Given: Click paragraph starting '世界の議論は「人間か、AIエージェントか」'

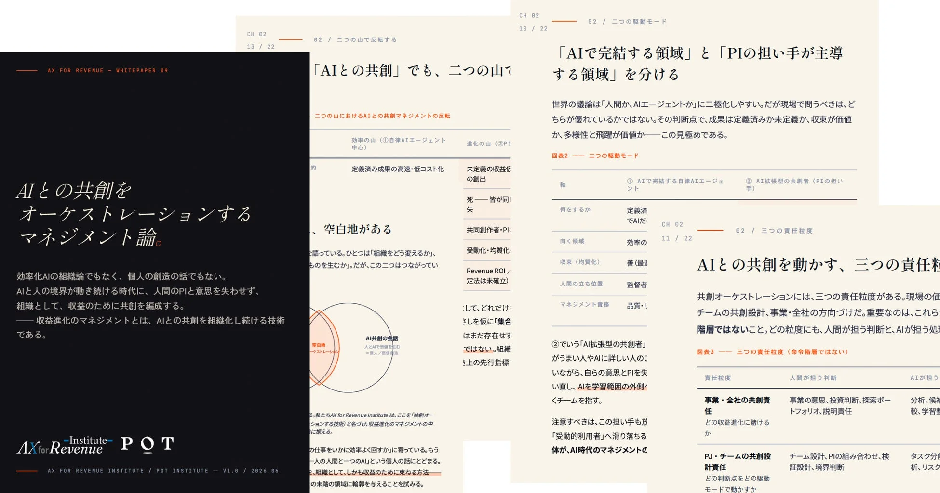Looking at the screenshot, I should click(x=704, y=119).
